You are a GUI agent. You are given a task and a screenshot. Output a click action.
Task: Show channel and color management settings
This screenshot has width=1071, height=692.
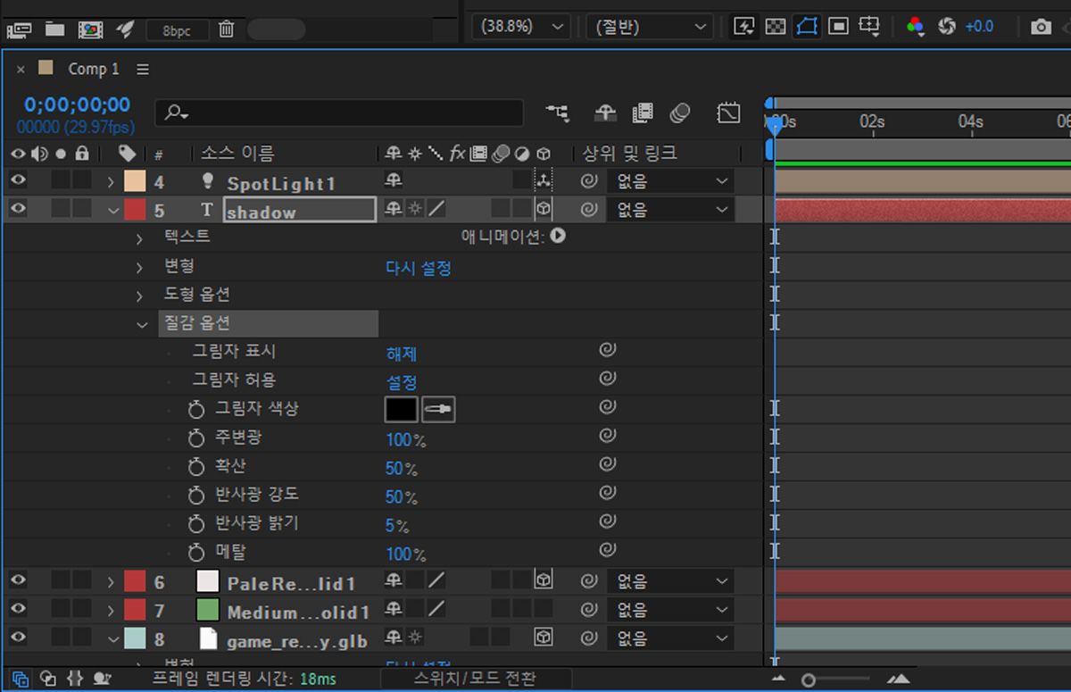(x=915, y=27)
